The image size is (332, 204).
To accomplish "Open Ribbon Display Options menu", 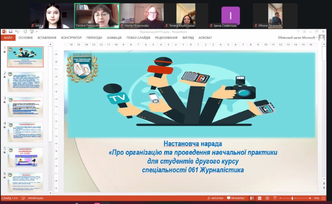I will coord(304,32).
